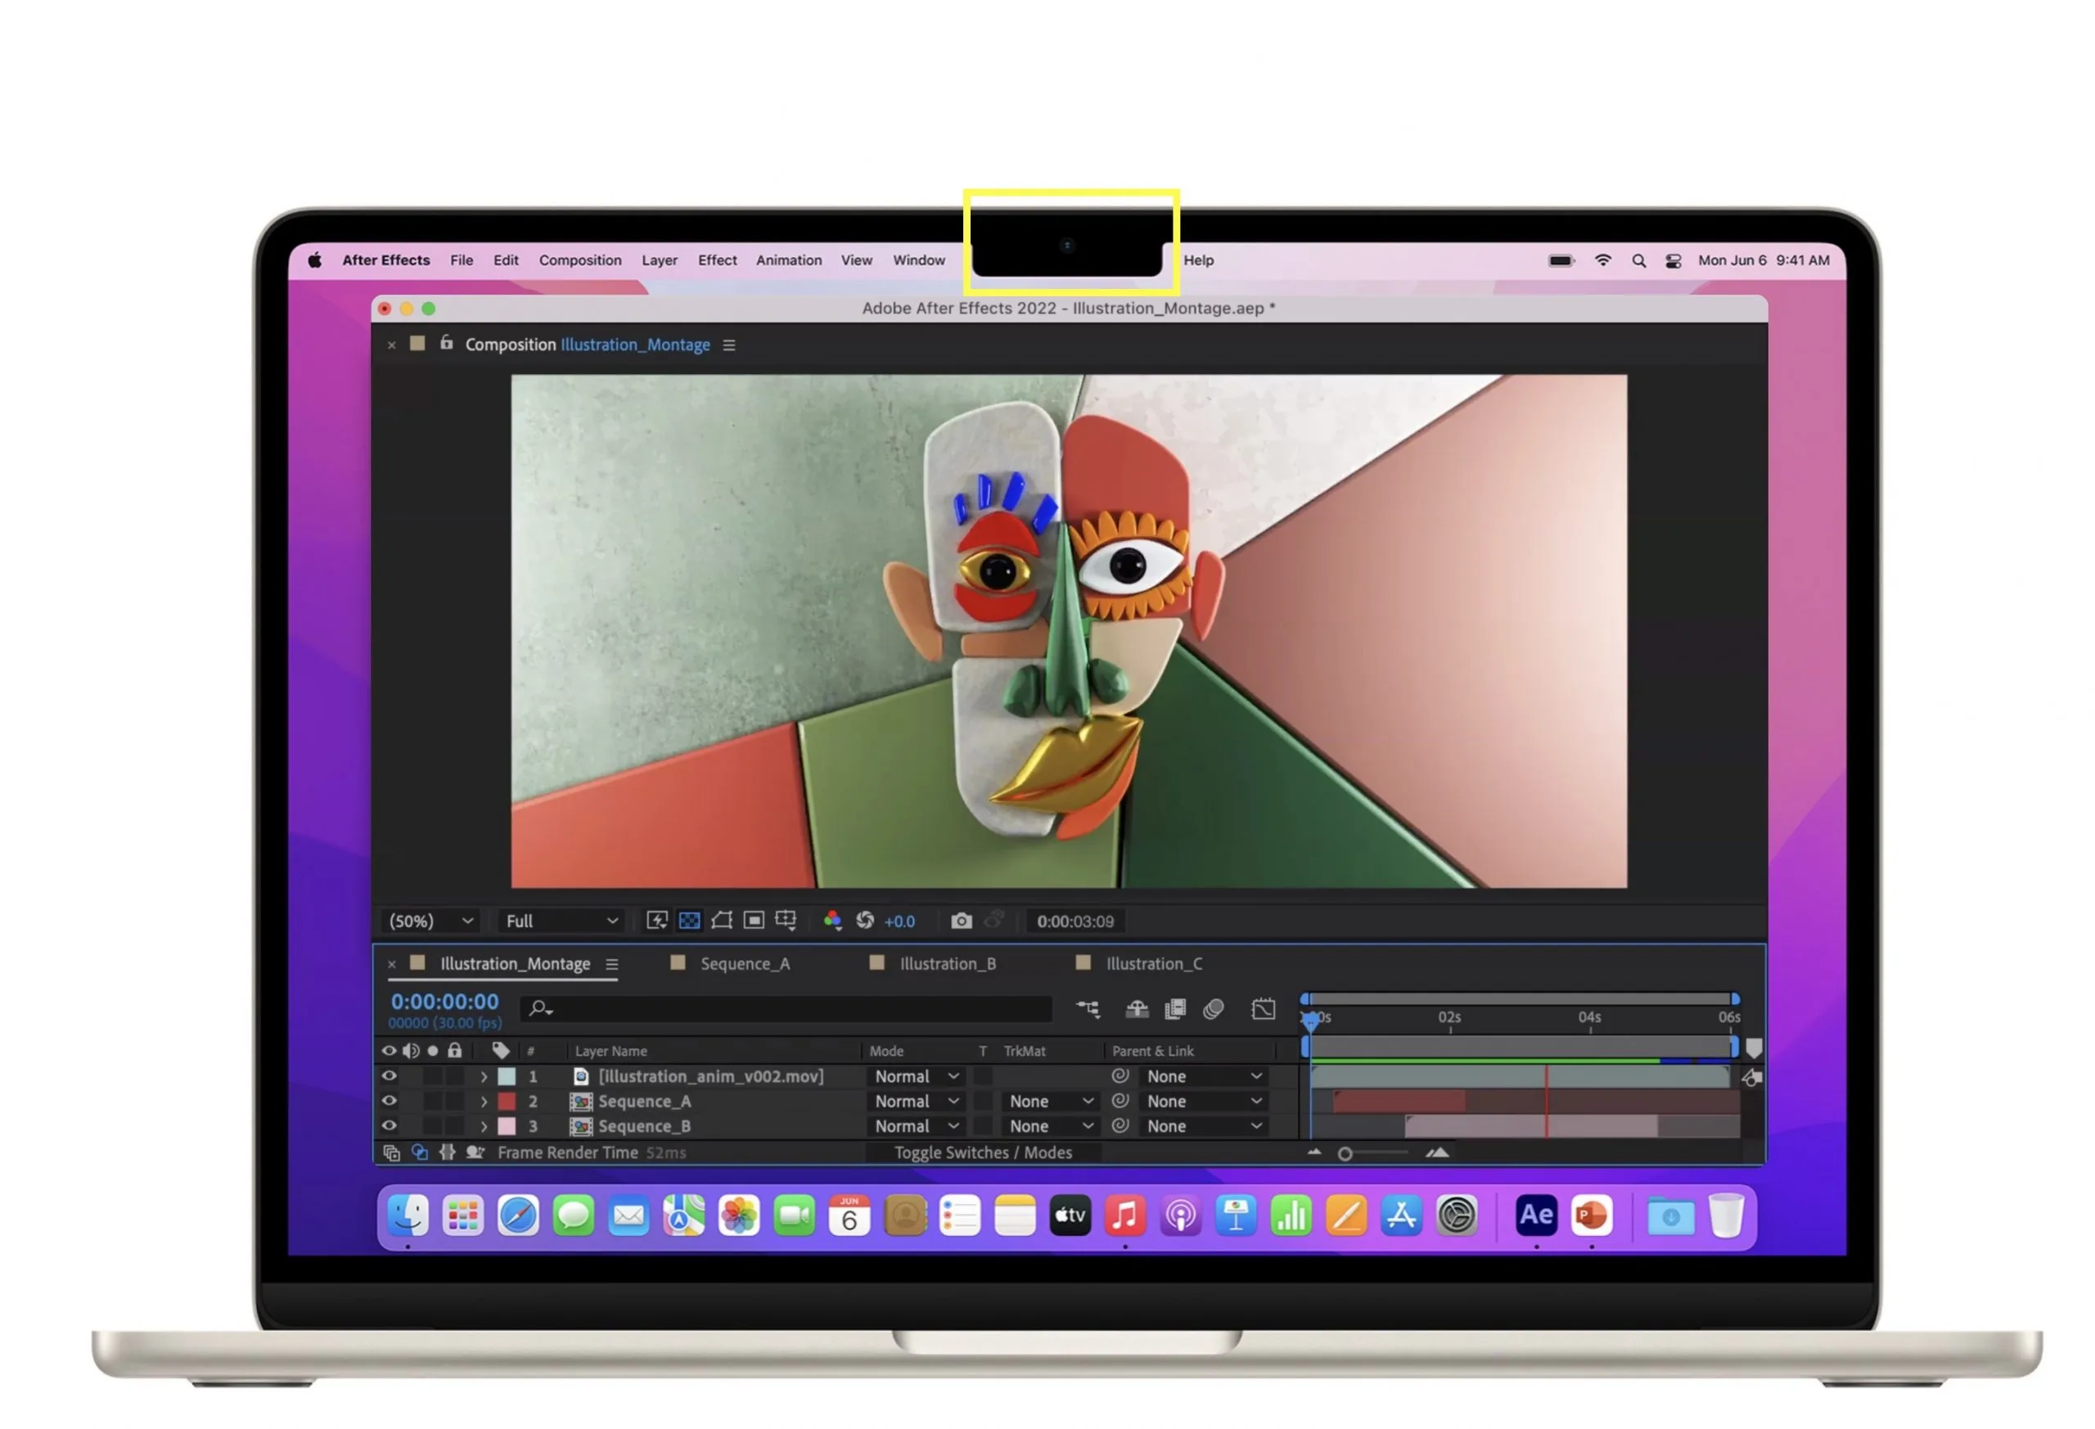
Task: Open the Composition menu
Action: [579, 261]
